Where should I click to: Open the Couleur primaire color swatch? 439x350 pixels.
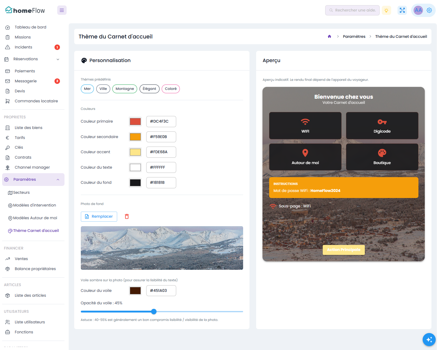pyautogui.click(x=135, y=121)
